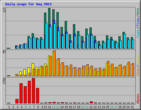141x110 pixels.
Task: Select the yellow bar for day 11
Action: pos(49,66)
